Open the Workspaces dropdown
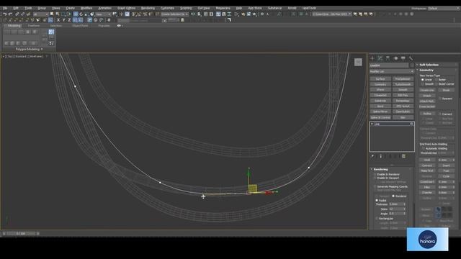 click(444, 8)
